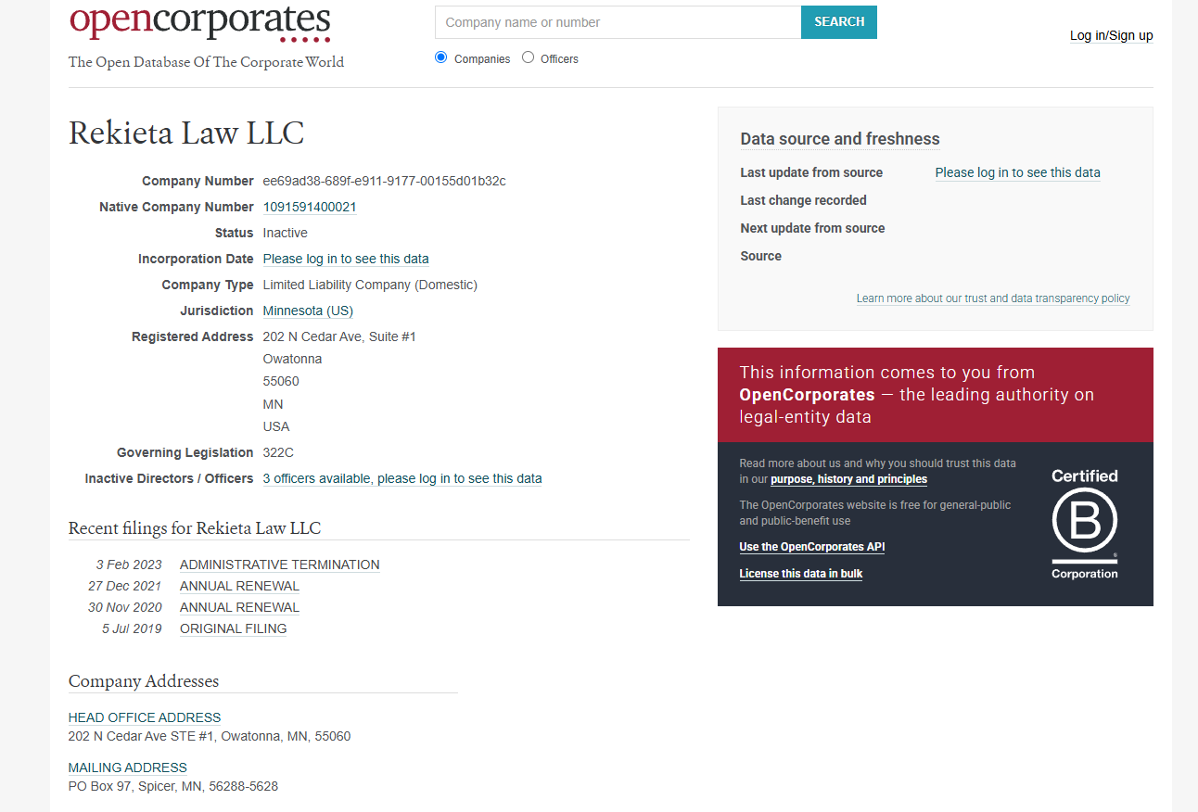Open the OpenCorporates logo home link
Viewport: 1198px width, 812px height.
coord(200,22)
